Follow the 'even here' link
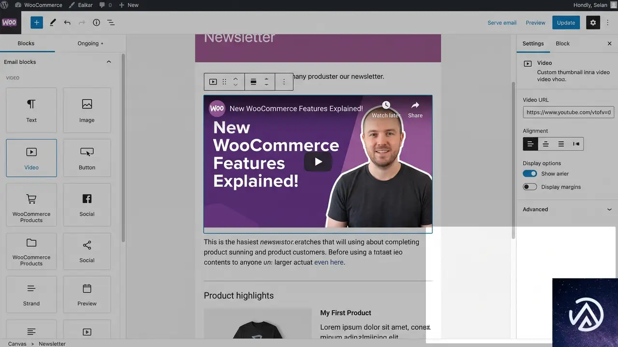This screenshot has height=347, width=618. tap(329, 263)
